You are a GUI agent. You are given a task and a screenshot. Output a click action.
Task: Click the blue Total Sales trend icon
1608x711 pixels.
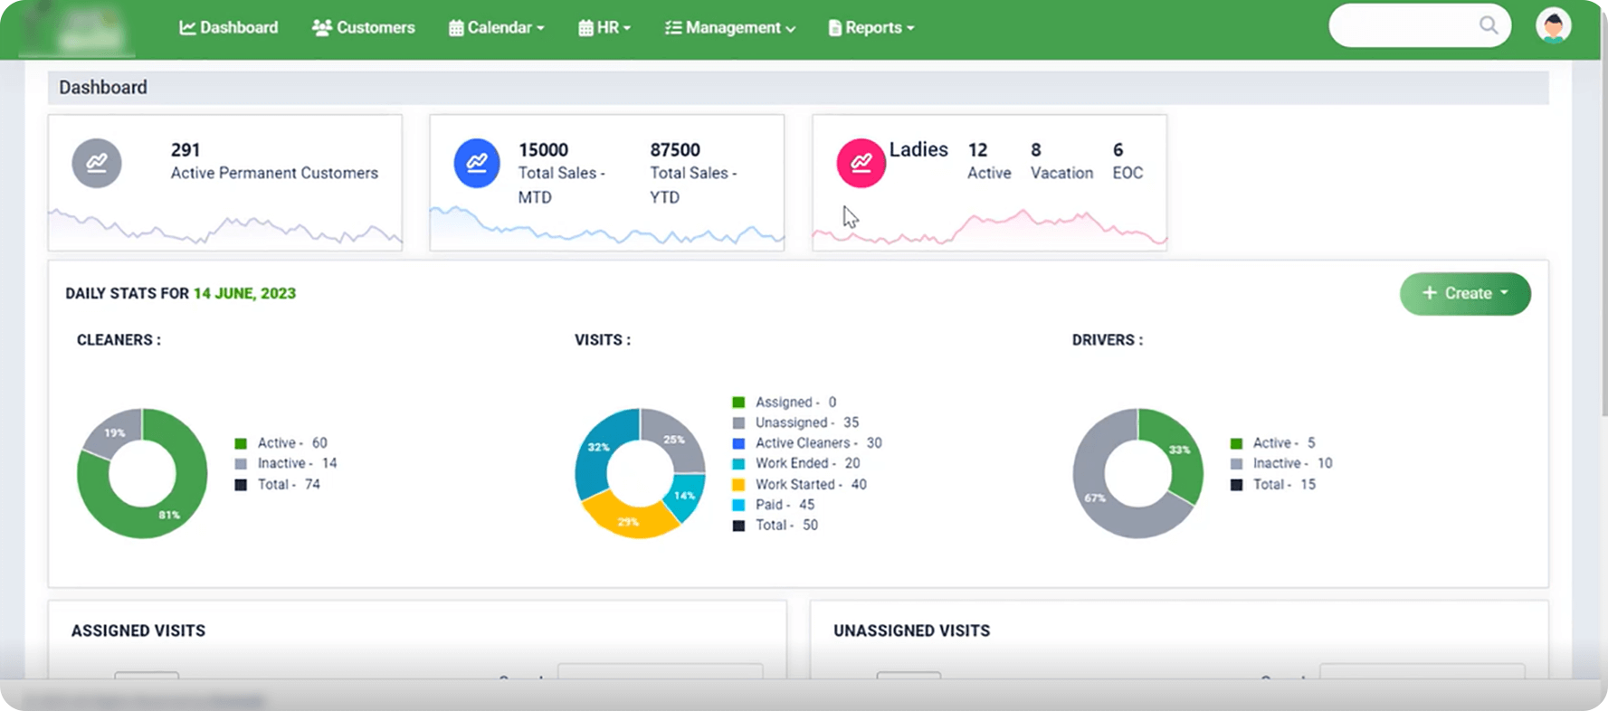[x=477, y=163]
